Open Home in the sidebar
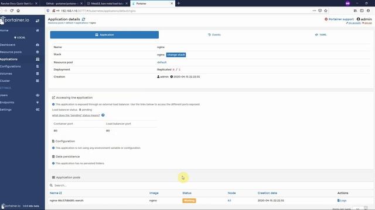 click(4, 30)
